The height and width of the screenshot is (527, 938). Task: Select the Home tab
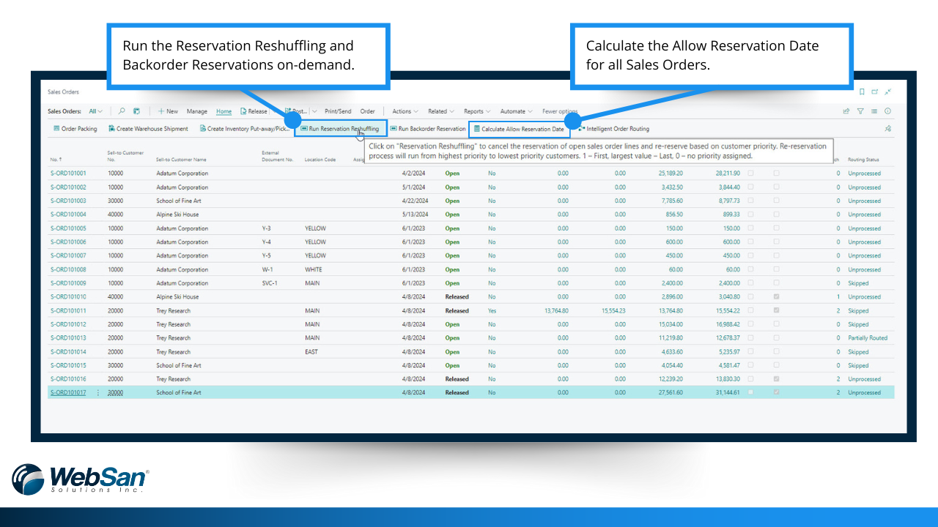224,111
